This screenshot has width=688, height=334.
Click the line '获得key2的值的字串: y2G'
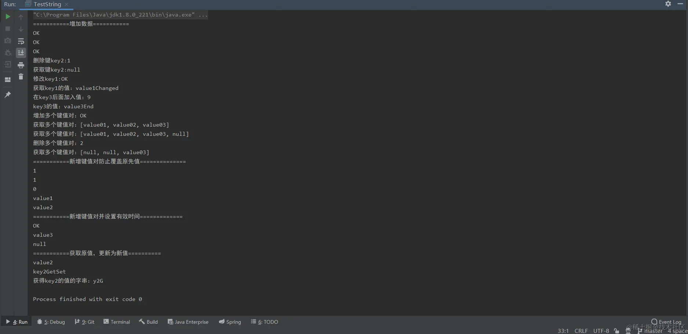pyautogui.click(x=68, y=281)
